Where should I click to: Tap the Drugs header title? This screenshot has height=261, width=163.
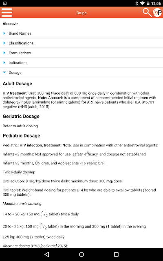[x=81, y=13]
